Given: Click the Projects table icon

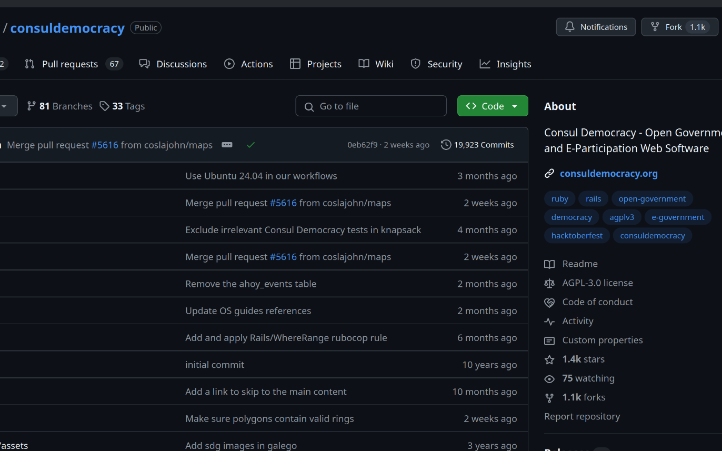Looking at the screenshot, I should [x=295, y=64].
